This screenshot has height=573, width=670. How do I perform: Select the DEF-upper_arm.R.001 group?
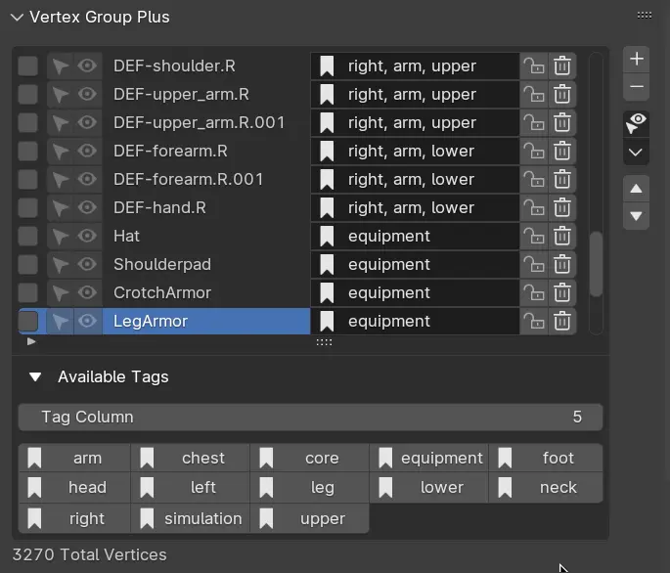click(x=205, y=123)
